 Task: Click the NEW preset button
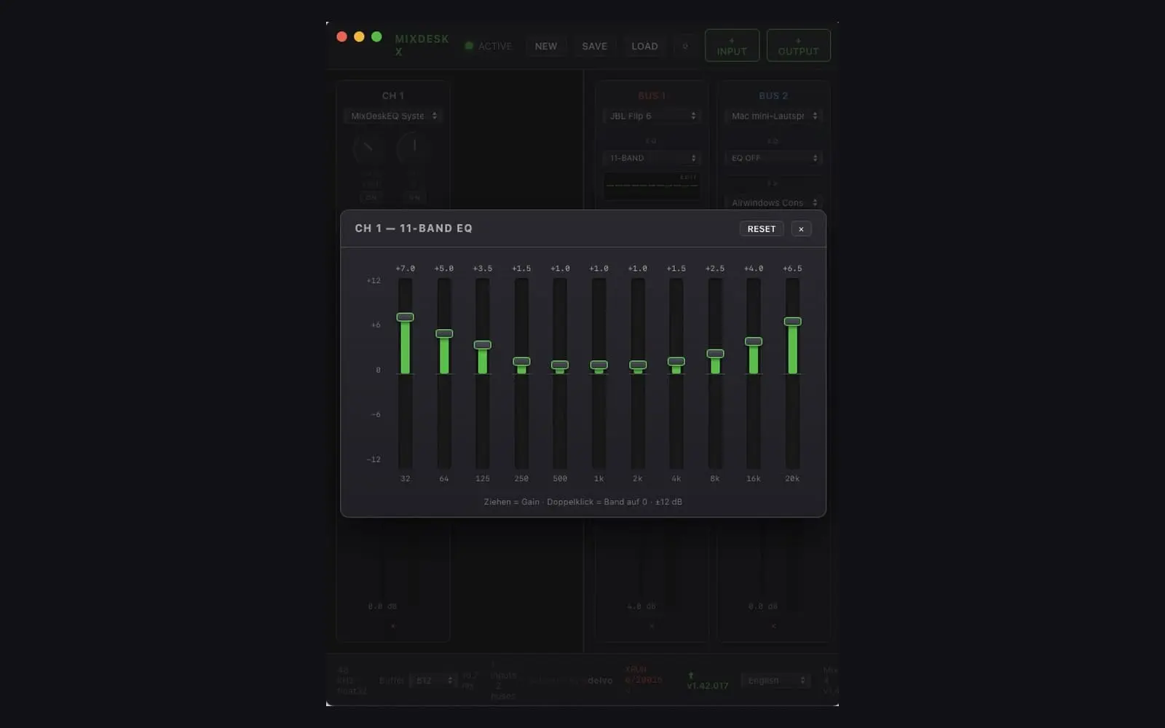[546, 46]
